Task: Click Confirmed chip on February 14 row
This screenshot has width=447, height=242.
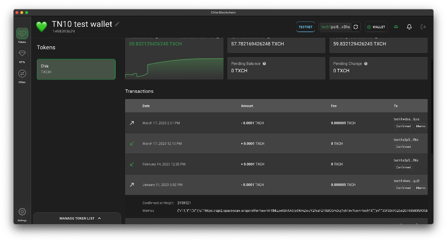Action: click(403, 167)
